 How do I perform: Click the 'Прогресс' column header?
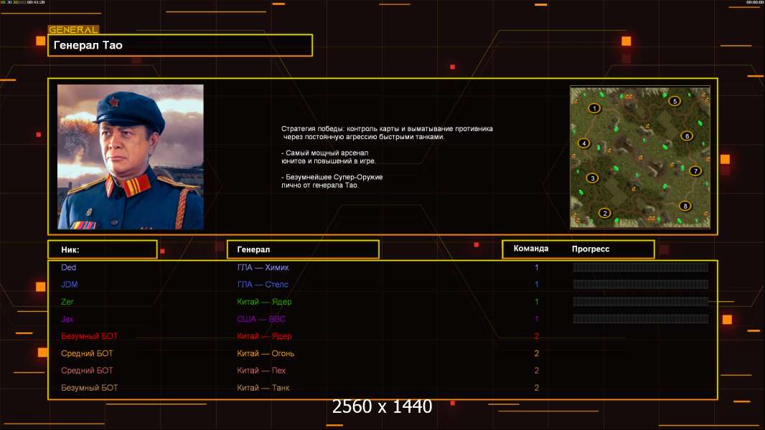[x=591, y=249]
